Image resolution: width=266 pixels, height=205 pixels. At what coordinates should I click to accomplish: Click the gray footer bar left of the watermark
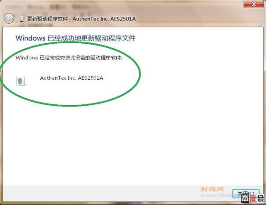[x=102, y=194]
